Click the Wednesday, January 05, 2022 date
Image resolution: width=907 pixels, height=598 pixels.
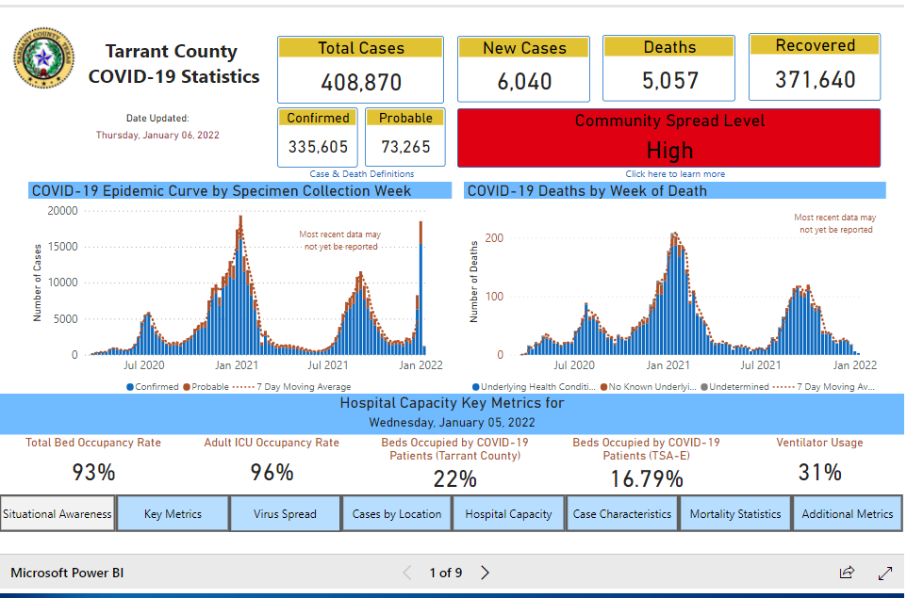pyautogui.click(x=452, y=422)
